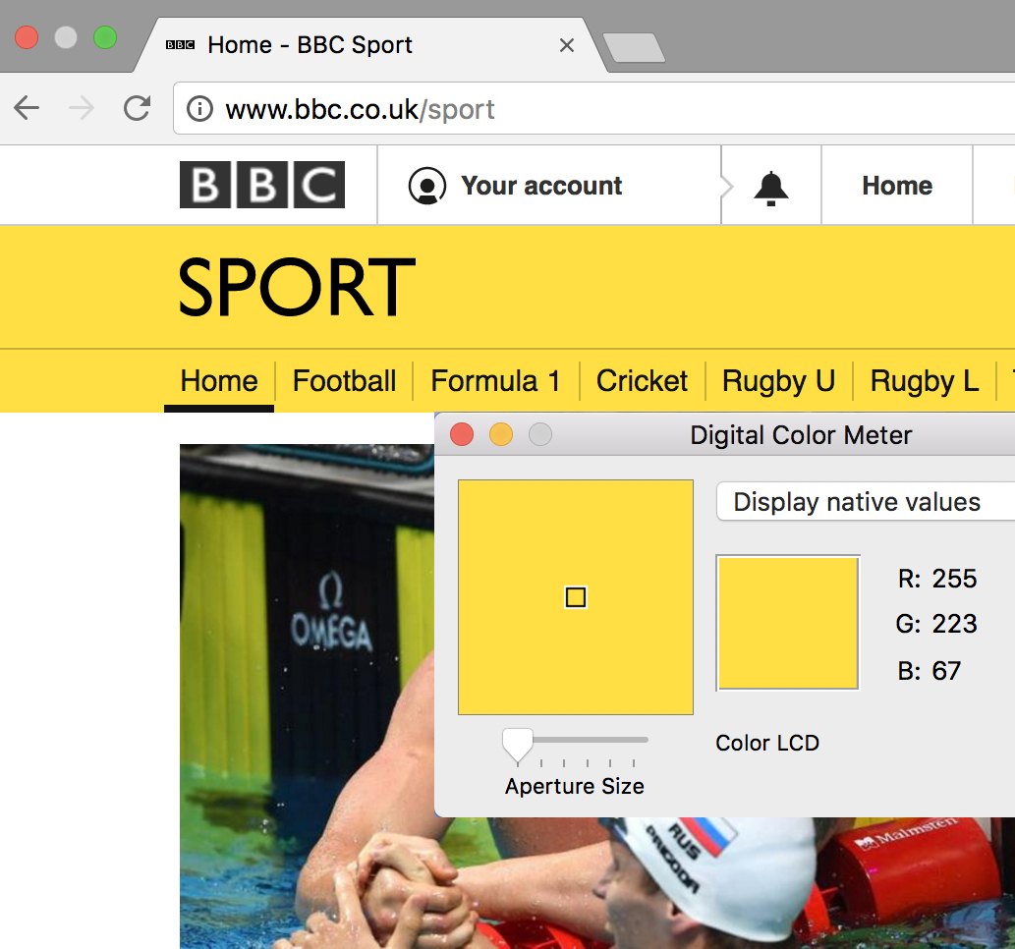Click the BBC logo

click(x=262, y=185)
